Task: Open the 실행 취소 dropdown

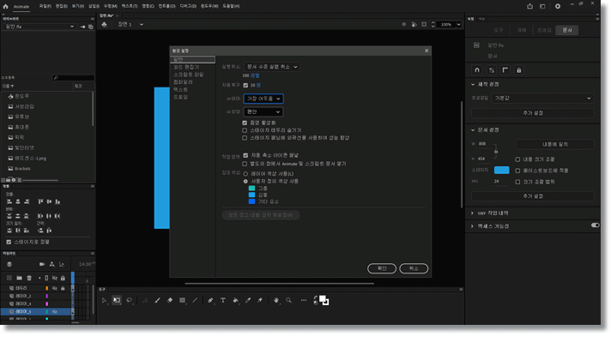Action: [272, 67]
